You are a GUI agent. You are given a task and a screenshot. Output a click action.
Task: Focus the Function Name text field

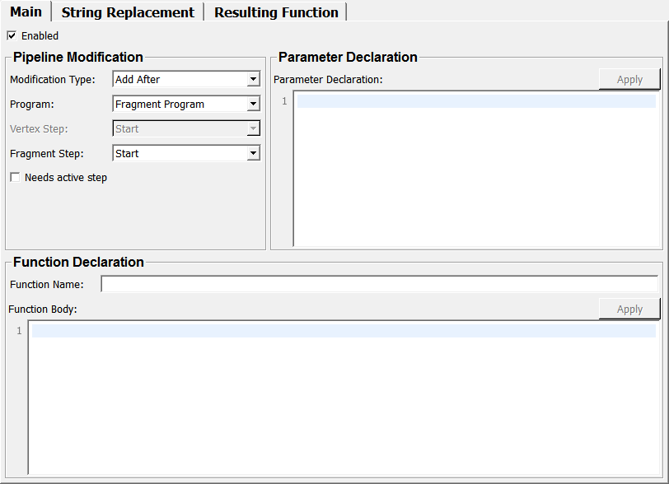(379, 285)
